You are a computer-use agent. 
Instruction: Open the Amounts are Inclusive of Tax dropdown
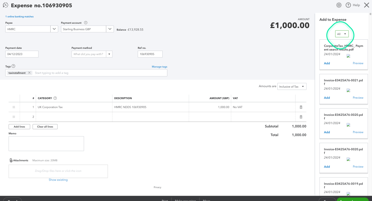pyautogui.click(x=292, y=86)
